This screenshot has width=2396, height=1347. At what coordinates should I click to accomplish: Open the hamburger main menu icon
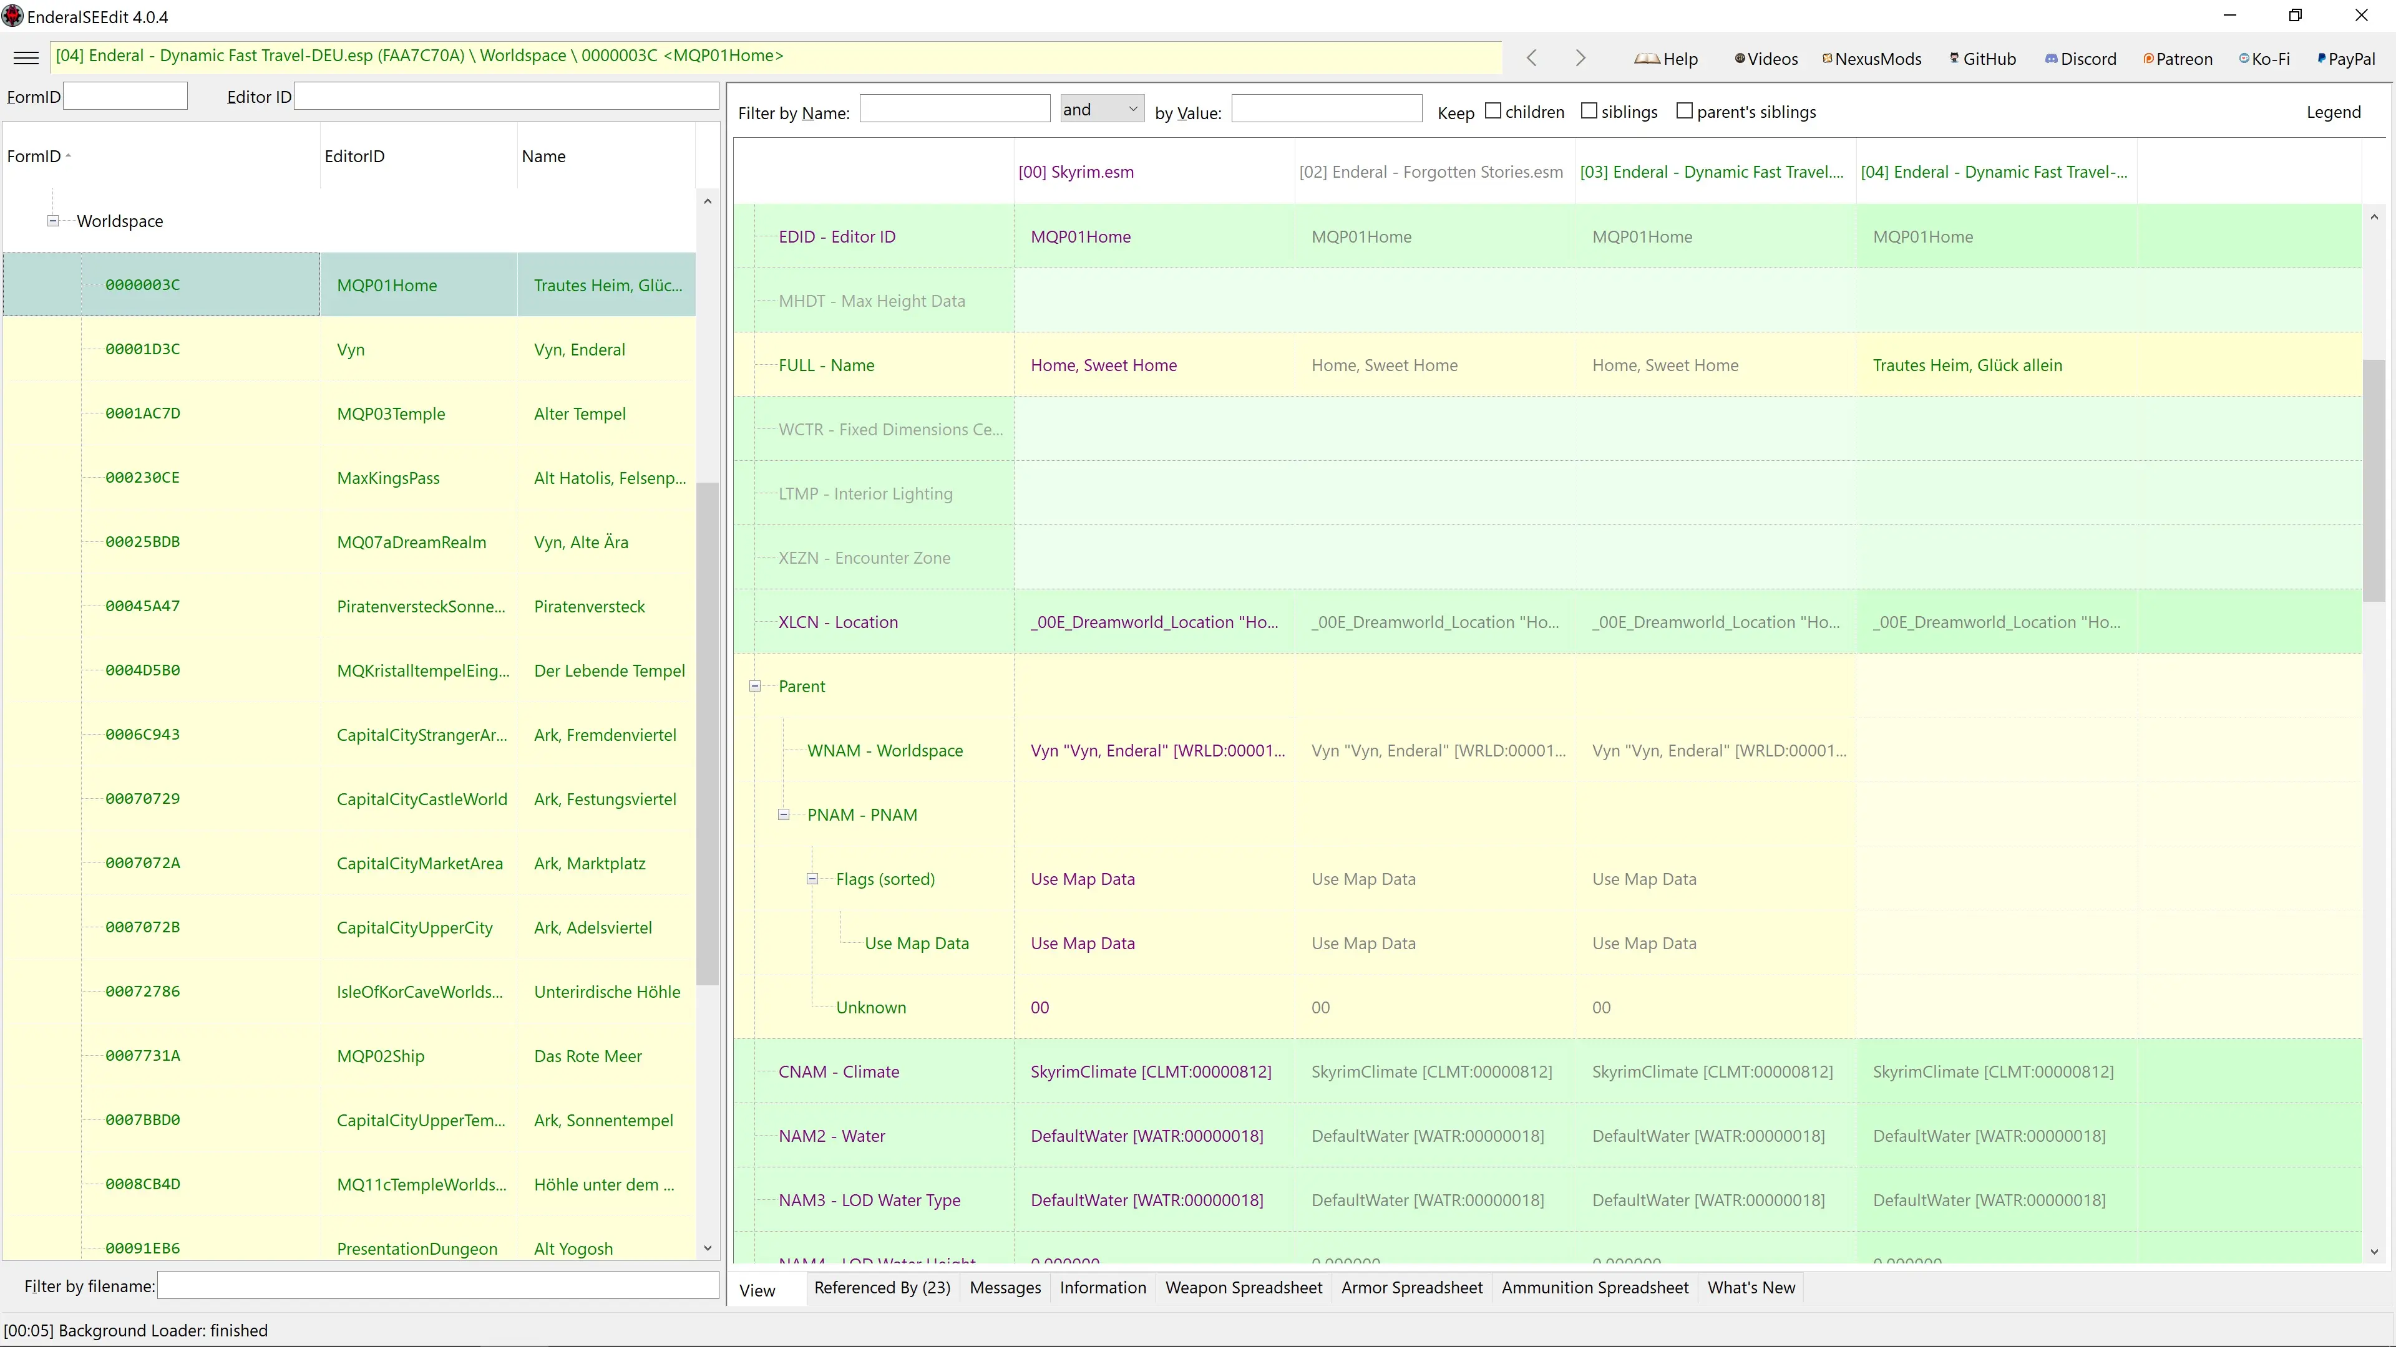(x=26, y=57)
